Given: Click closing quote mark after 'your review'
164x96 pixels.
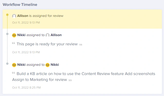Looking at the screenshot, I should coord(81,45).
